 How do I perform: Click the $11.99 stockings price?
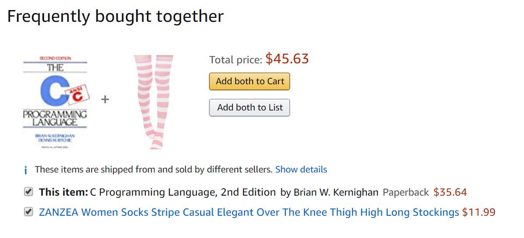479,213
